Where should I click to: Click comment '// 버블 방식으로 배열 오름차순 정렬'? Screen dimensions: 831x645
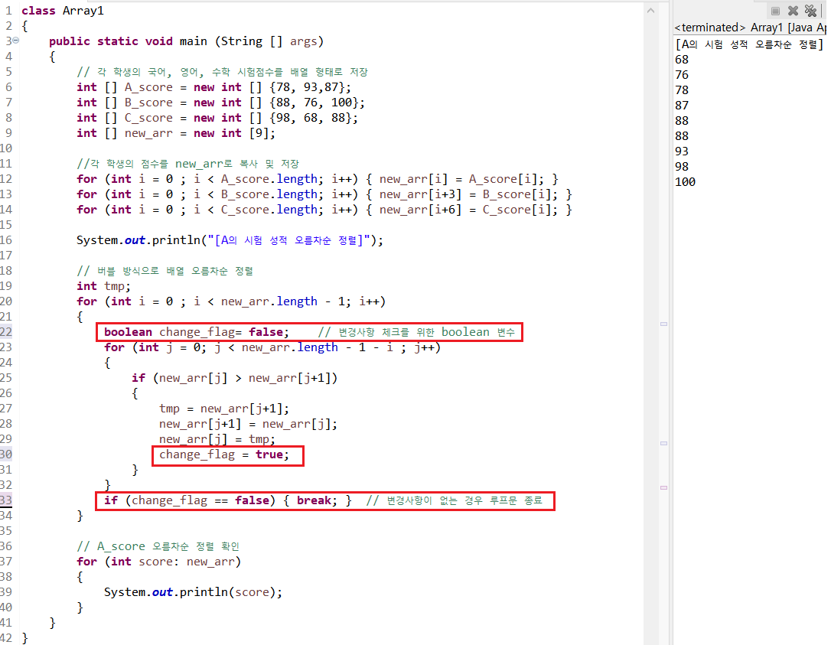(165, 271)
